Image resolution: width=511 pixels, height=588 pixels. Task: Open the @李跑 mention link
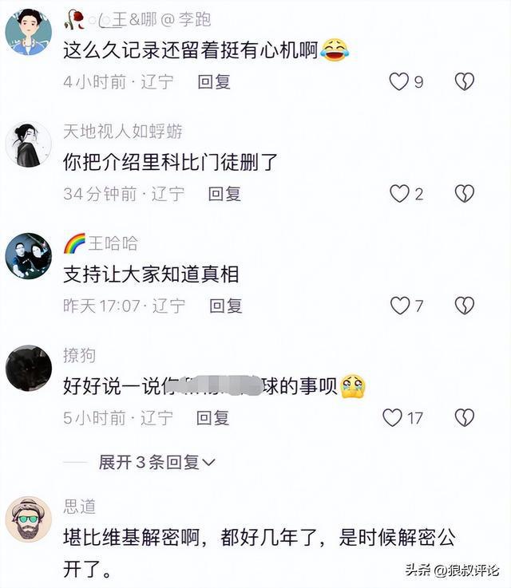pyautogui.click(x=186, y=19)
